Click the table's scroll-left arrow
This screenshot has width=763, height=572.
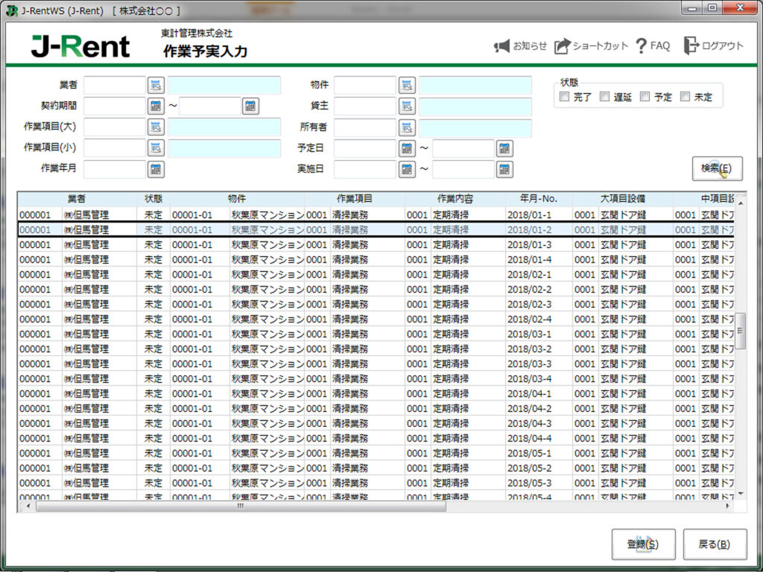(x=28, y=506)
